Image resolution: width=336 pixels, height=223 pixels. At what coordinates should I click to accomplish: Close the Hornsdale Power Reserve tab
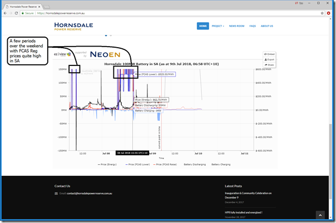(x=39, y=7)
